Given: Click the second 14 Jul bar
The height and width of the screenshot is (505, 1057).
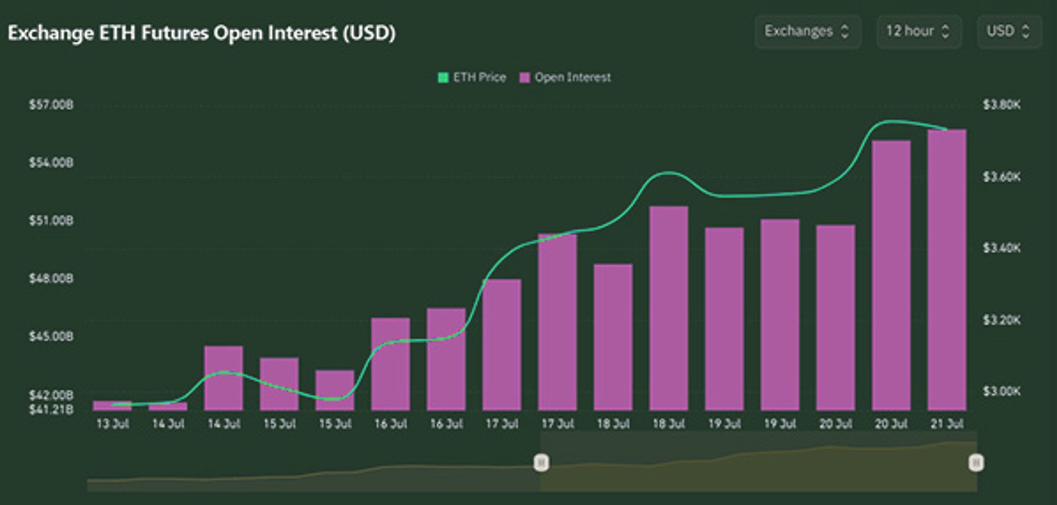Looking at the screenshot, I should coord(224,378).
